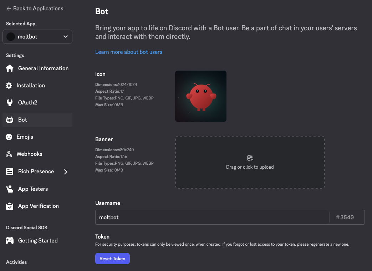The height and width of the screenshot is (271, 372).
Task: Click the Discord Social SDK header
Action: [27, 227]
